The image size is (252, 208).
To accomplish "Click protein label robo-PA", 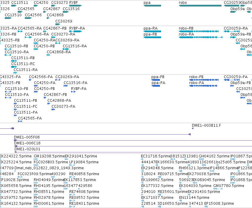I will [197, 83].
